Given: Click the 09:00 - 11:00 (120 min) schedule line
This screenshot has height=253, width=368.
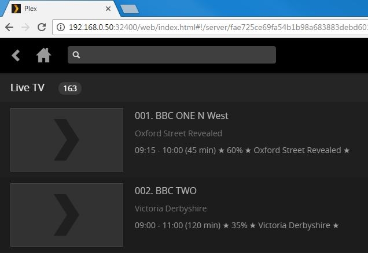Looking at the screenshot, I should click(x=237, y=225).
